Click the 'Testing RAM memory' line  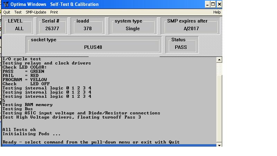pyautogui.click(x=27, y=105)
